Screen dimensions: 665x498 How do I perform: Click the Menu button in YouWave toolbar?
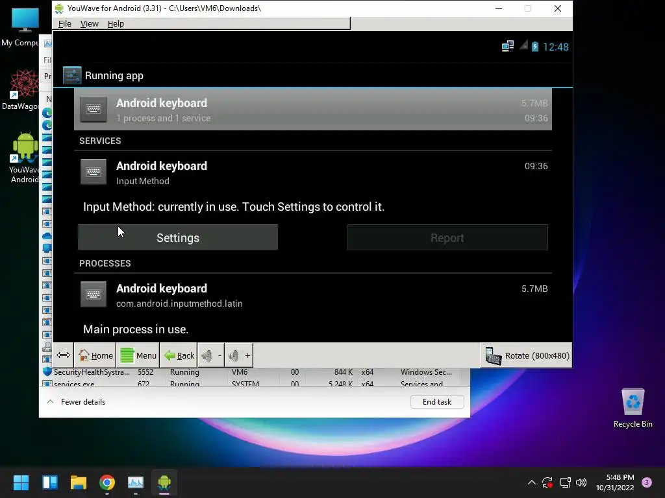coord(138,355)
